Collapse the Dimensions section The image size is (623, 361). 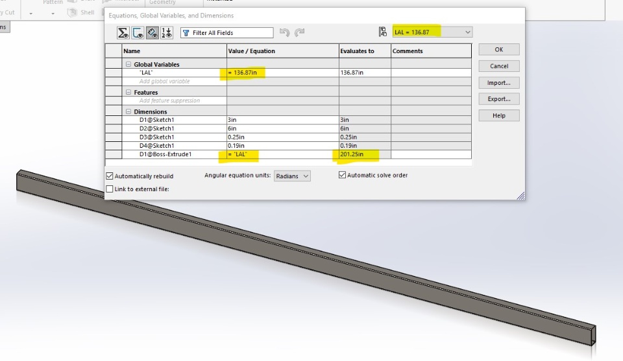pos(128,111)
